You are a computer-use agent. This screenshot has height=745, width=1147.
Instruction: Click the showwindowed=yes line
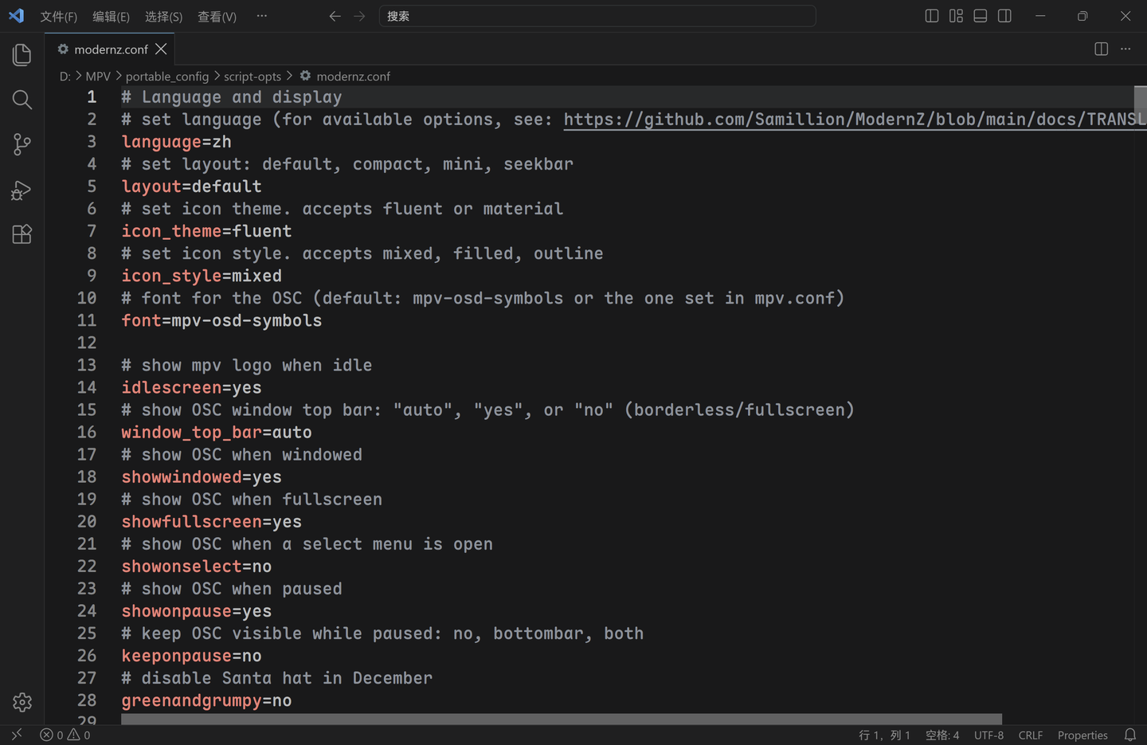pyautogui.click(x=202, y=476)
